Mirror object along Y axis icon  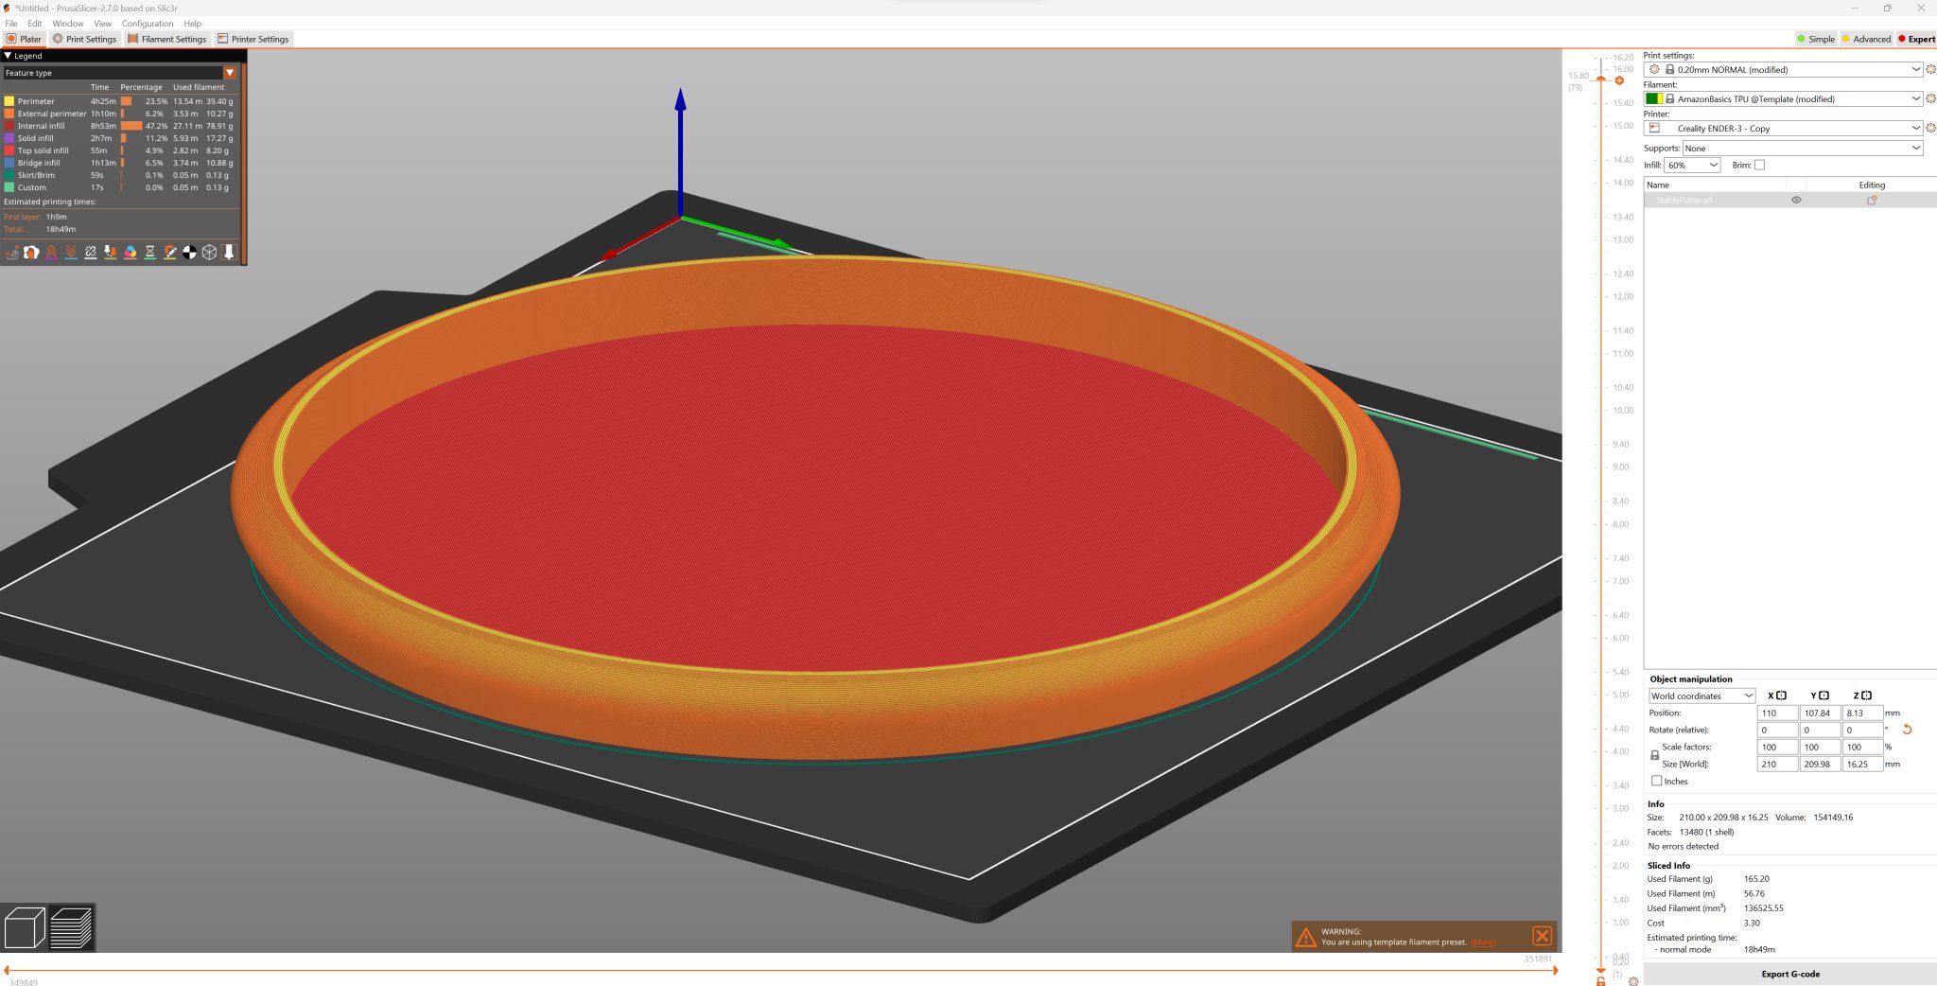[x=1824, y=695]
